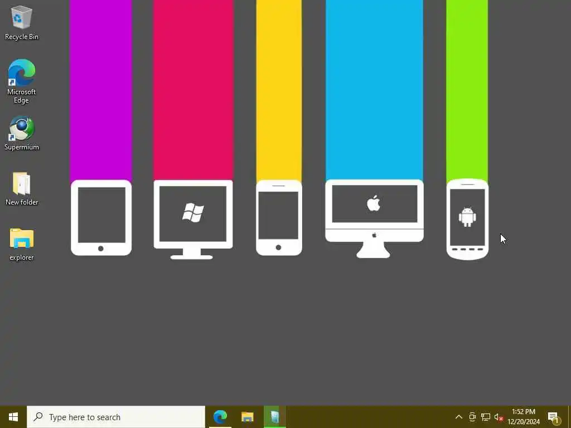Open Microsoft Edge from the taskbar
The height and width of the screenshot is (428, 571).
pos(220,417)
